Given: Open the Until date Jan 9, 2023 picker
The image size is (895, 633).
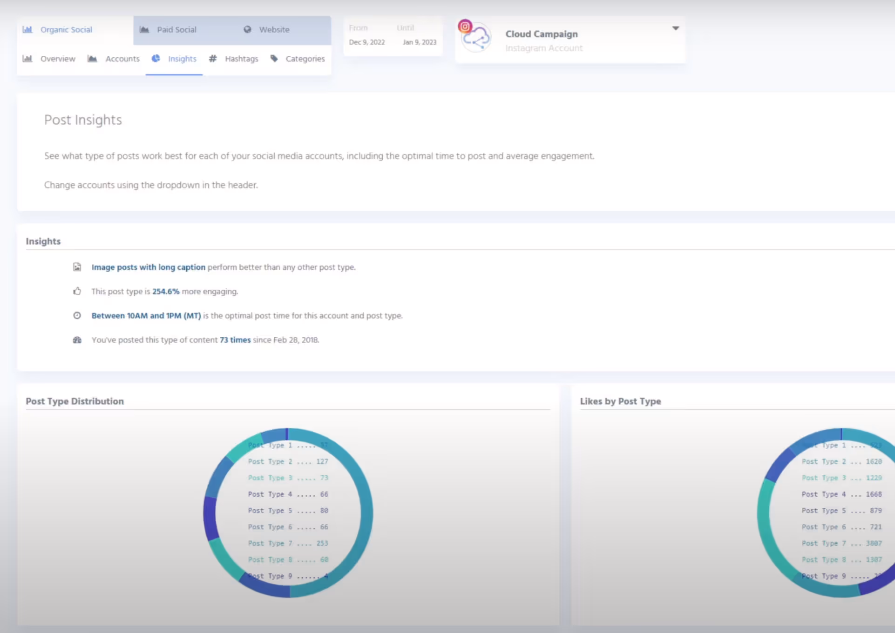Looking at the screenshot, I should [420, 42].
